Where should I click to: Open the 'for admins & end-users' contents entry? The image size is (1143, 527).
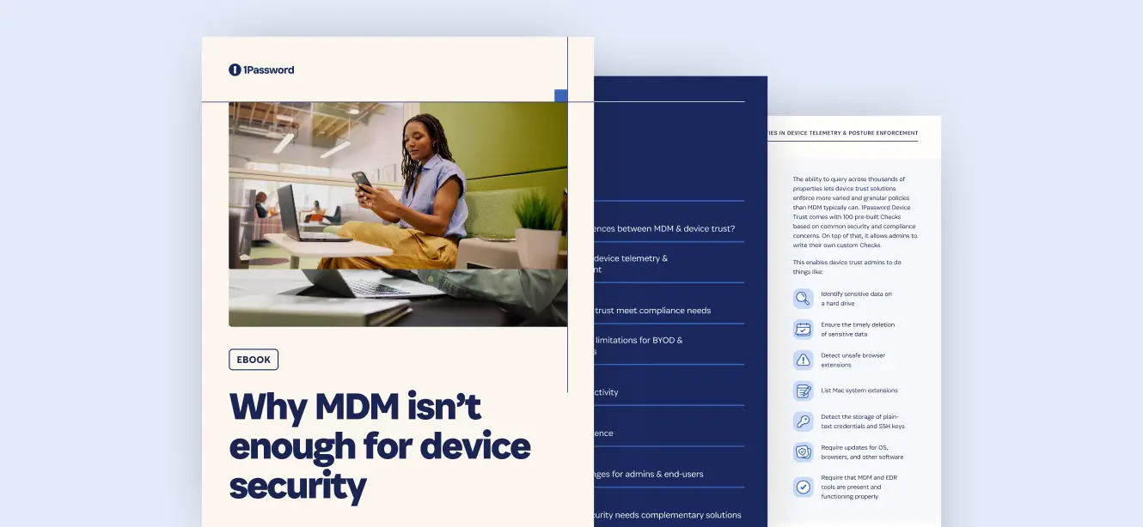coord(649,474)
